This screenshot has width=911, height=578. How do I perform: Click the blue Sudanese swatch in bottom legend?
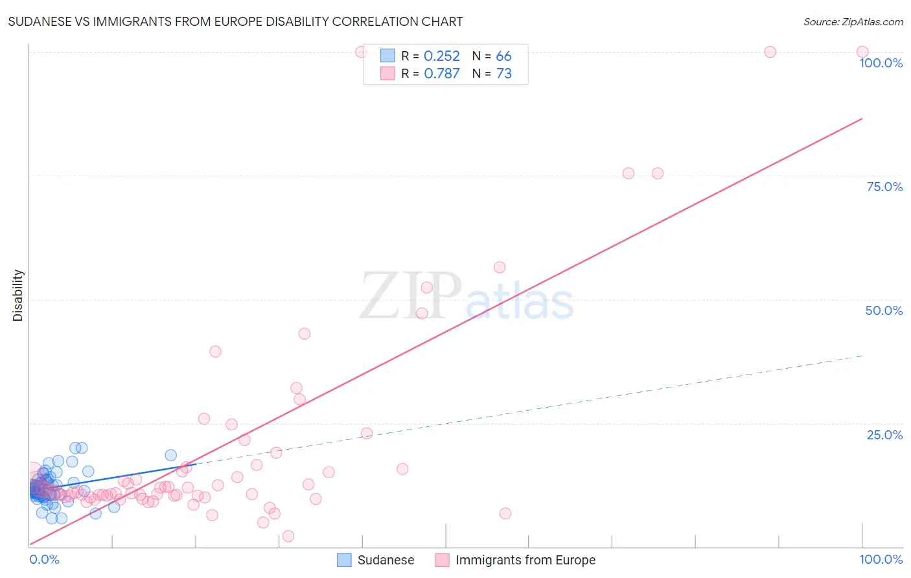344,560
